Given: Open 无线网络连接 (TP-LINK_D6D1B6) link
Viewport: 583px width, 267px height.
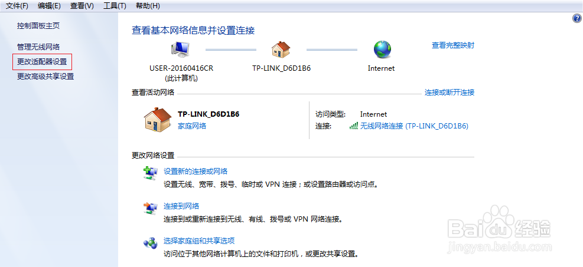Looking at the screenshot, I should click(414, 126).
